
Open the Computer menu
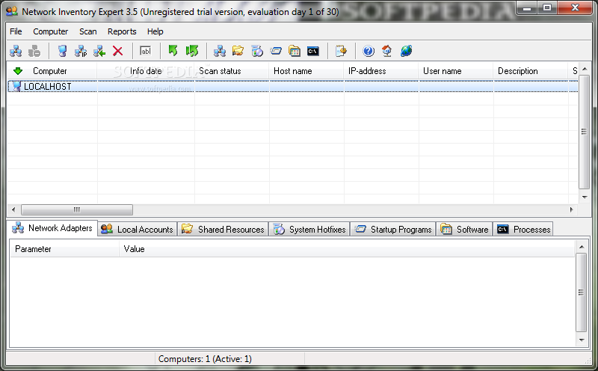pyautogui.click(x=50, y=31)
